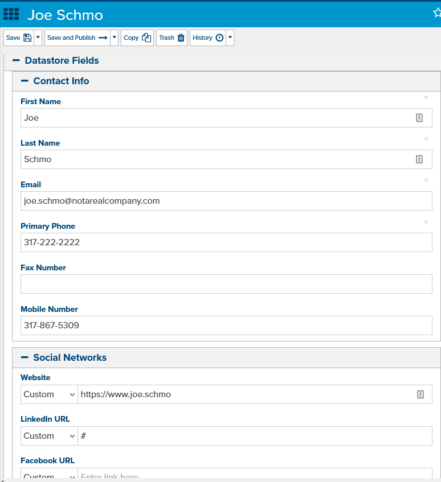The image size is (441, 482).
Task: Click the Joe Schmo page title
Action: coord(66,15)
